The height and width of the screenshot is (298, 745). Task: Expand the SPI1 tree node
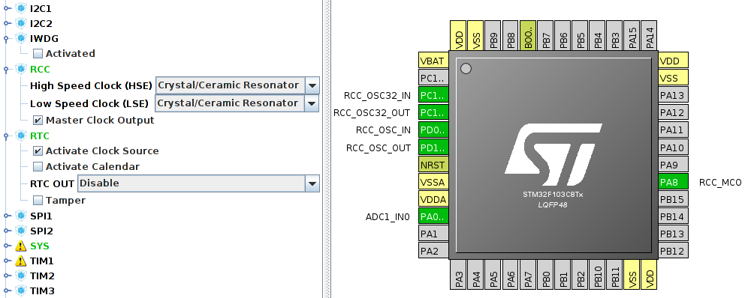coord(6,216)
